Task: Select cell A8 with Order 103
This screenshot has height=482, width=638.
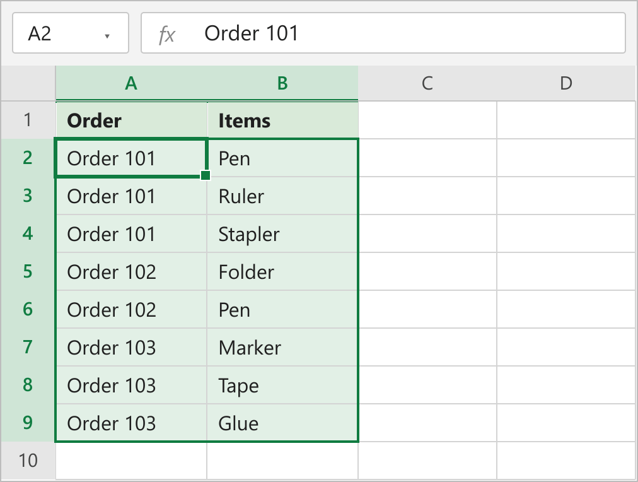Action: point(131,385)
